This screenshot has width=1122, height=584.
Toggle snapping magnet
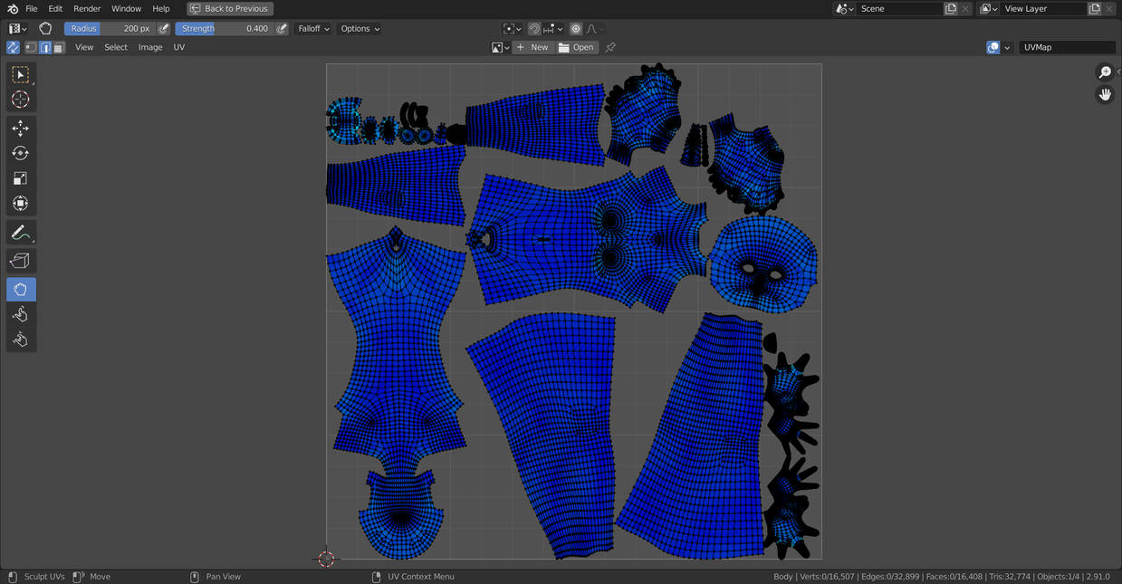tap(534, 29)
